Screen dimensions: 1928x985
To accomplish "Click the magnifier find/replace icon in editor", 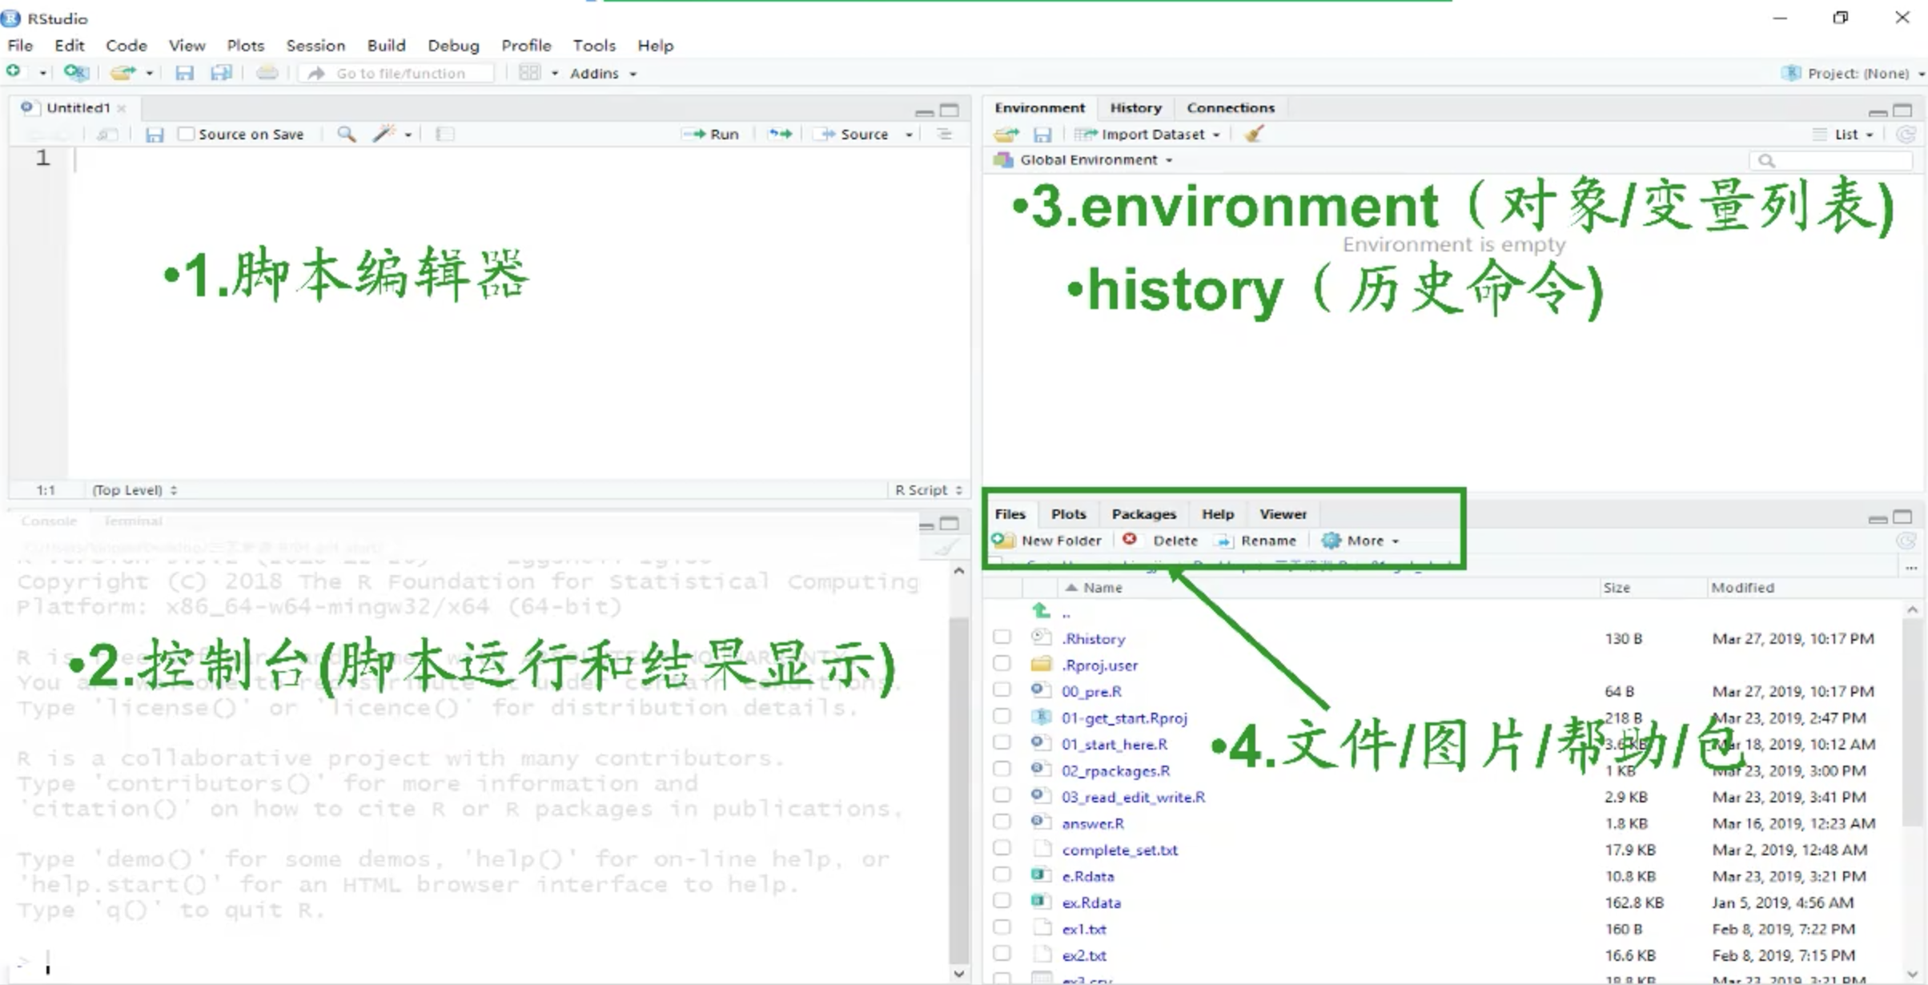I will coord(346,134).
